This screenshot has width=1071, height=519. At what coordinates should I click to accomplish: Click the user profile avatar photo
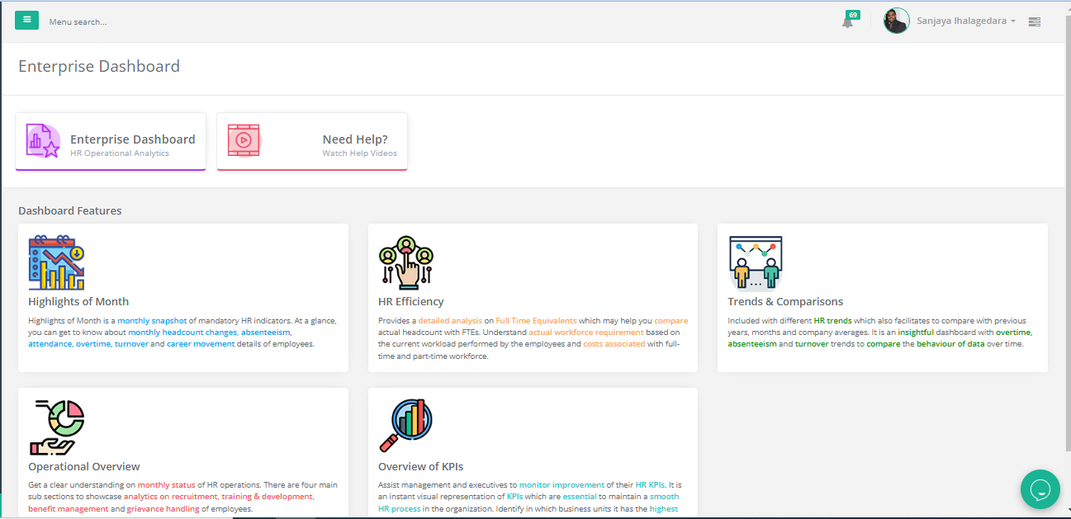(x=896, y=21)
